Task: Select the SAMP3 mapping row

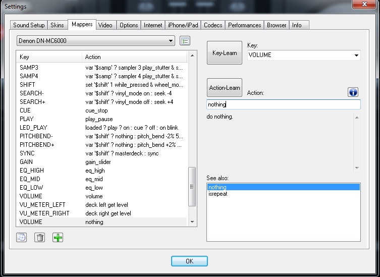Action: (x=103, y=68)
